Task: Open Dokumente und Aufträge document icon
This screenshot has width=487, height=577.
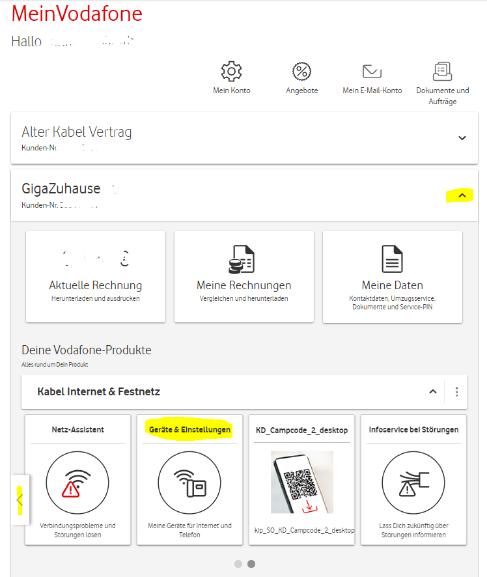Action: [442, 71]
